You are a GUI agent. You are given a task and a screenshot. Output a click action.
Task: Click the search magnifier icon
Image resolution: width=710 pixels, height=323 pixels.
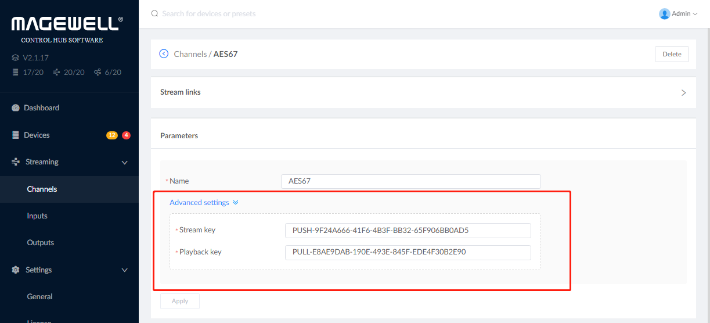154,13
